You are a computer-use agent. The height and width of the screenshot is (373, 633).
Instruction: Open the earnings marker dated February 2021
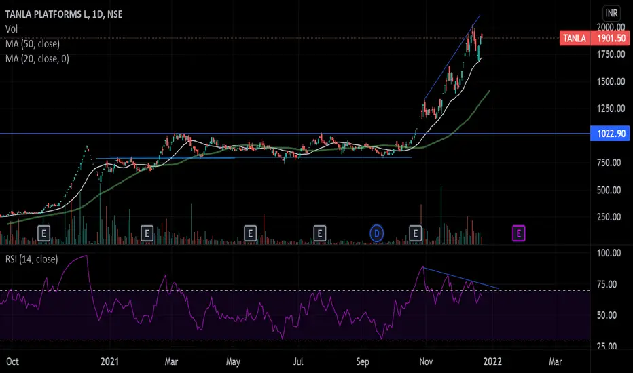tap(147, 233)
